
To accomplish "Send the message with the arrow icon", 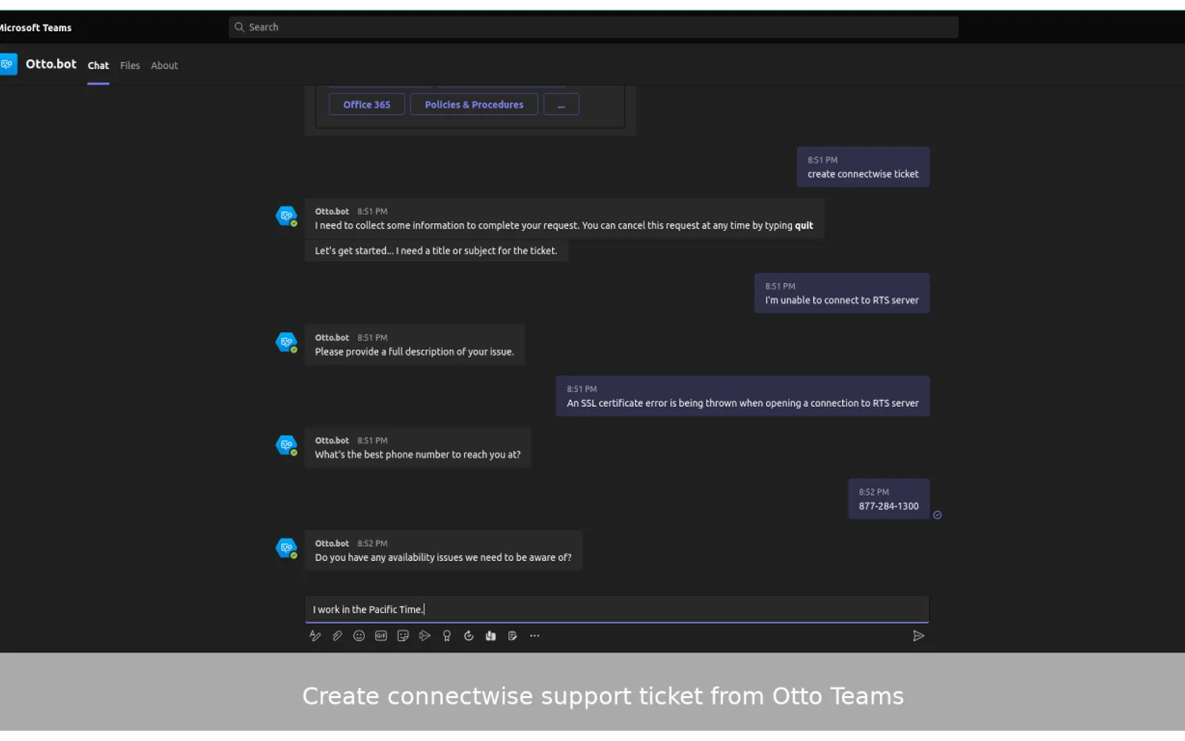I will pyautogui.click(x=918, y=636).
